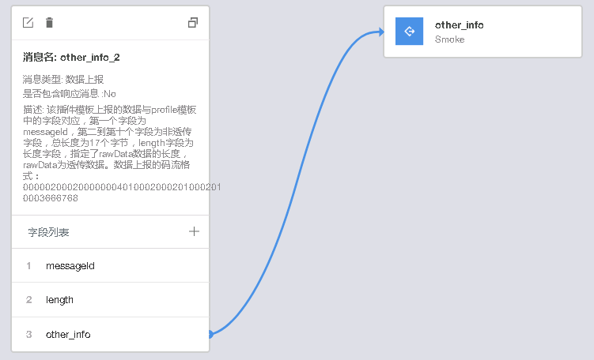Select the length field row
This screenshot has width=594, height=360.
coord(110,300)
